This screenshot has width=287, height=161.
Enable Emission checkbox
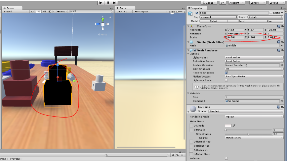tap(227, 158)
